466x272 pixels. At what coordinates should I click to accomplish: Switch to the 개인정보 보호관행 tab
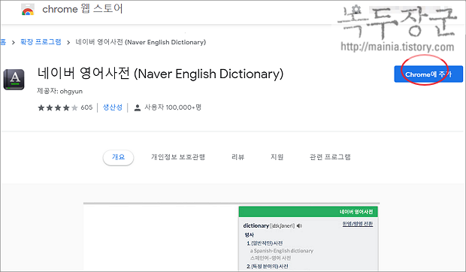tap(178, 157)
